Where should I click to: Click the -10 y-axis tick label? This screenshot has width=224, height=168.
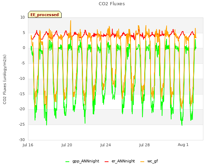coord(22,78)
